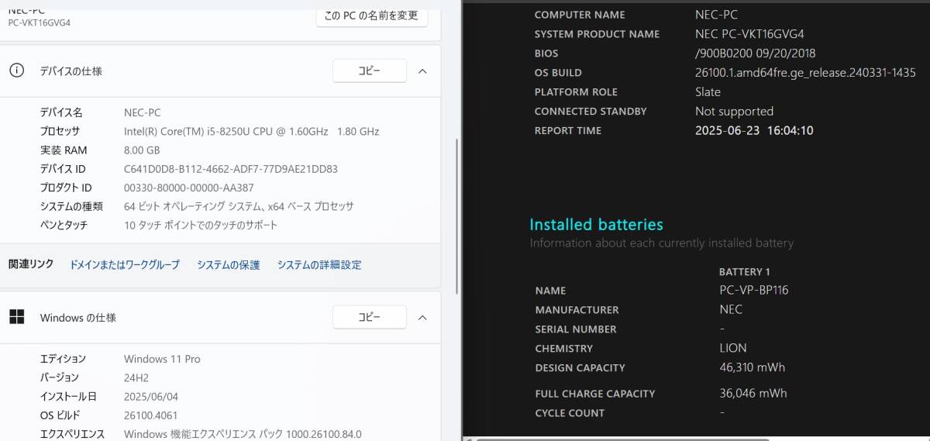930x441 pixels.
Task: Select the デバイス名 value NEC-PC
Action: (143, 113)
